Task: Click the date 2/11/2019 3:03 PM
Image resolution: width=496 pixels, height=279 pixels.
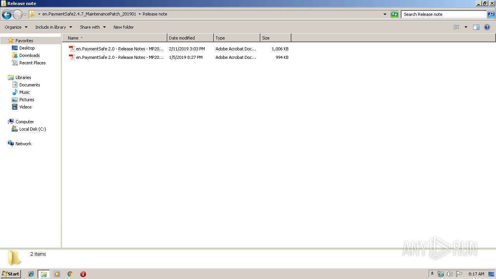Action: click(x=187, y=49)
